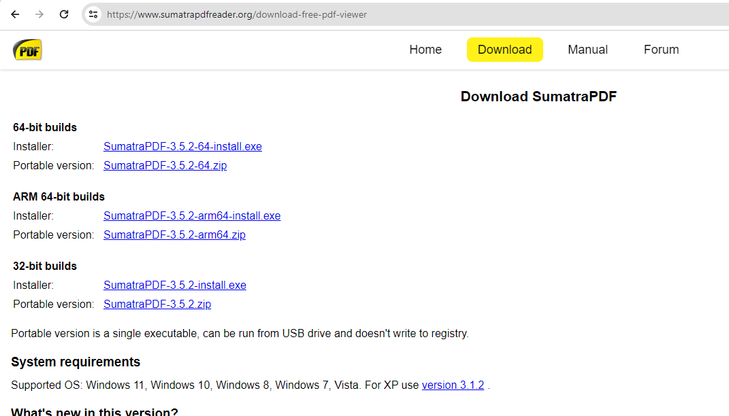729x416 pixels.
Task: Select the Download tab
Action: [505, 50]
